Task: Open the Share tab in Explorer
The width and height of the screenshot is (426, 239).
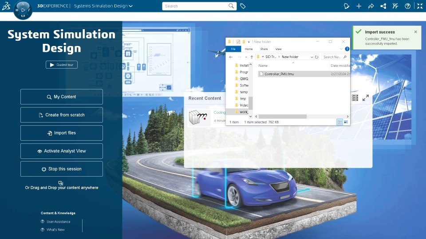Action: point(264,49)
